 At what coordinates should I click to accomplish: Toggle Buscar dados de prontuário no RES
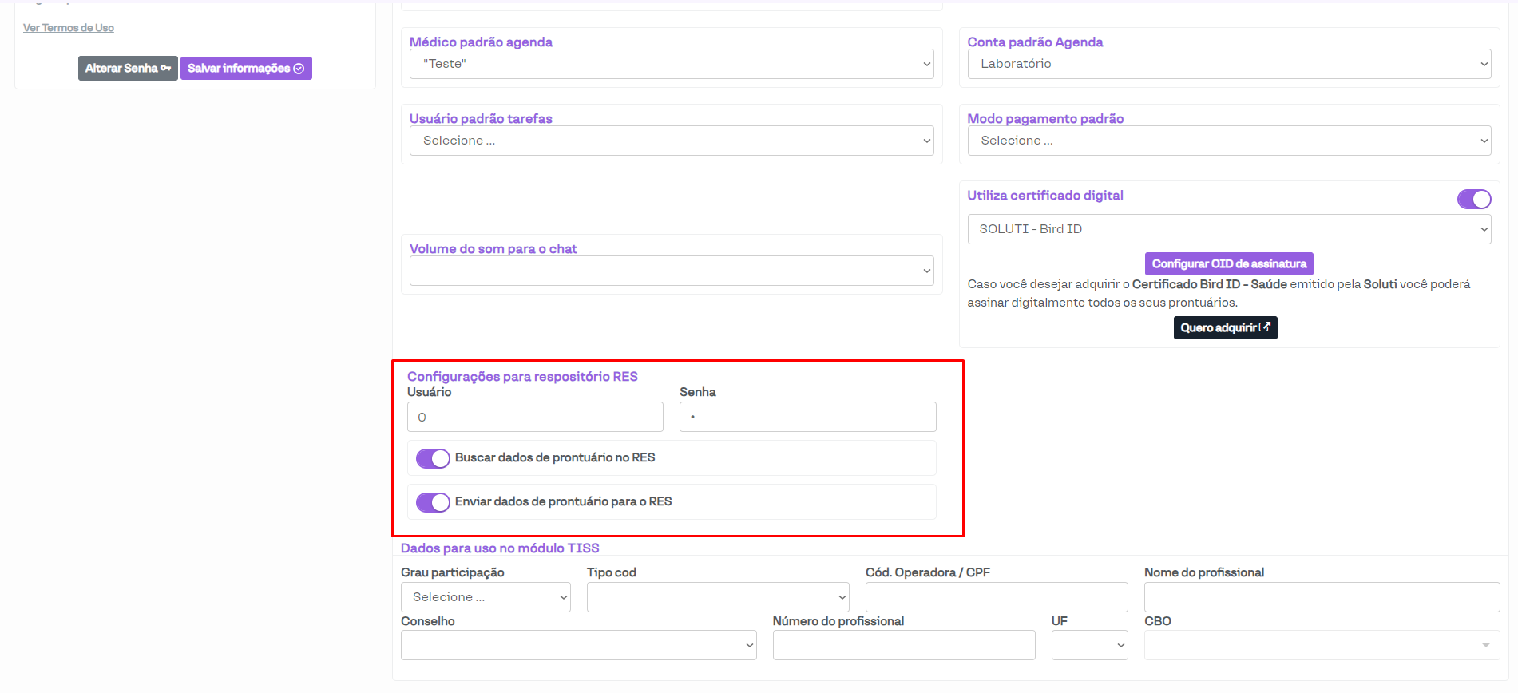click(433, 458)
